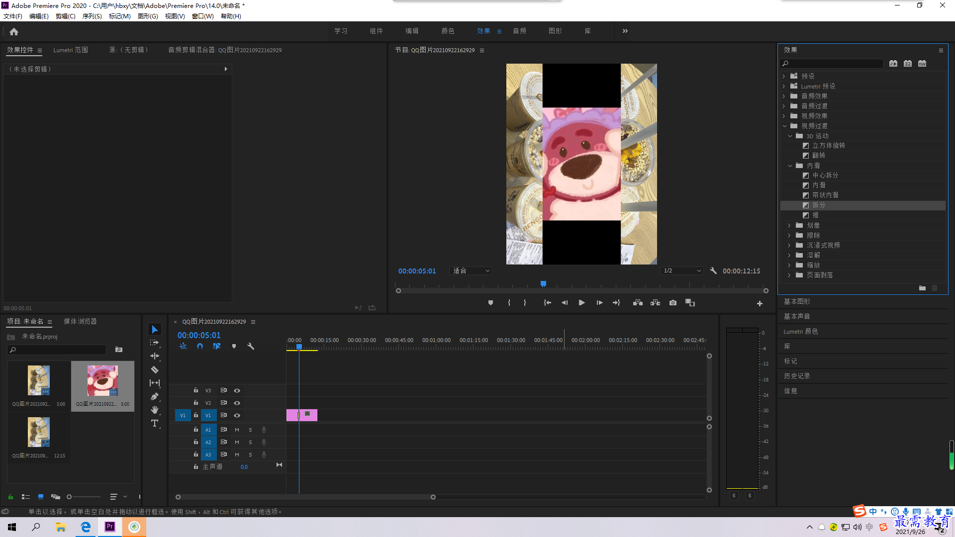Open the Lumetri 颜色 panel

[800, 332]
